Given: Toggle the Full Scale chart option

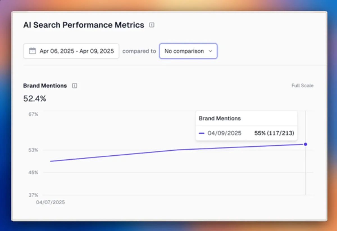Looking at the screenshot, I should [302, 86].
